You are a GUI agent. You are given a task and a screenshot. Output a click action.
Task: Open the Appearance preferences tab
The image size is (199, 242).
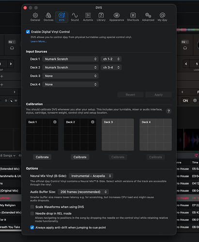(117, 17)
